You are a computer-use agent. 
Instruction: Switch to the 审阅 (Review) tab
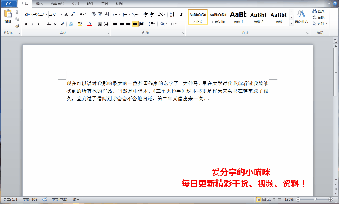point(105,4)
